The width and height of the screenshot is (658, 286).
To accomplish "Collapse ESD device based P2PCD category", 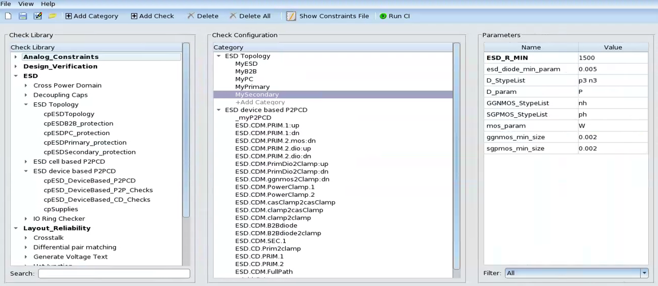I will 218,110.
